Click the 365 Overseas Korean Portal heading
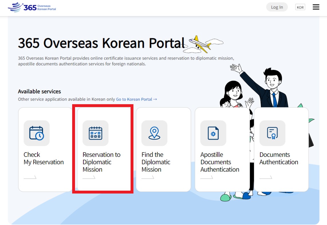Image resolution: width=327 pixels, height=225 pixels. pyautogui.click(x=101, y=43)
